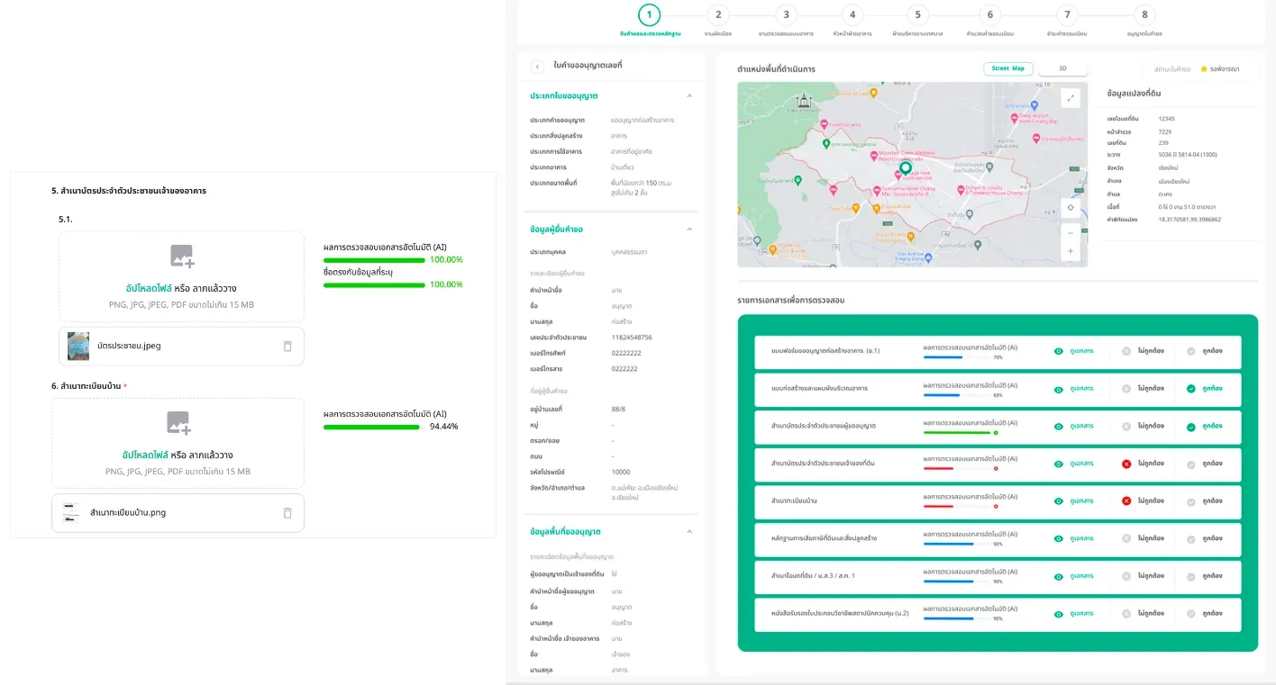Click the green location pin on the map
1276x685 pixels.
[906, 168]
